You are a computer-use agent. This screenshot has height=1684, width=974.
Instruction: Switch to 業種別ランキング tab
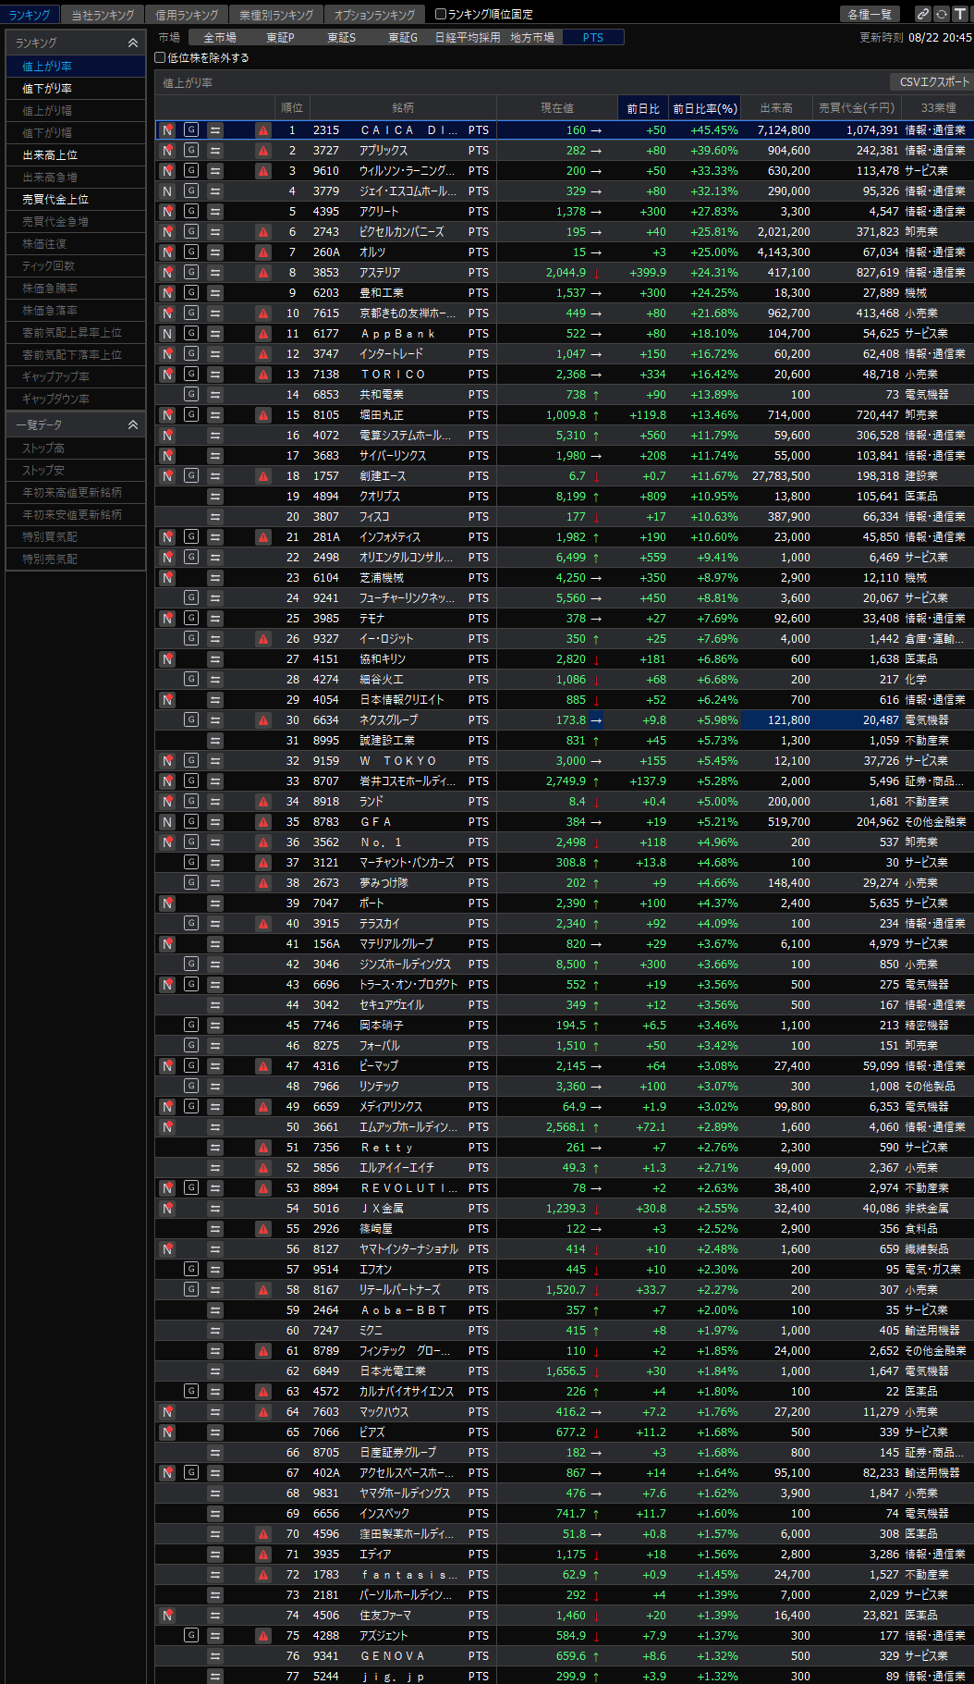(x=276, y=15)
